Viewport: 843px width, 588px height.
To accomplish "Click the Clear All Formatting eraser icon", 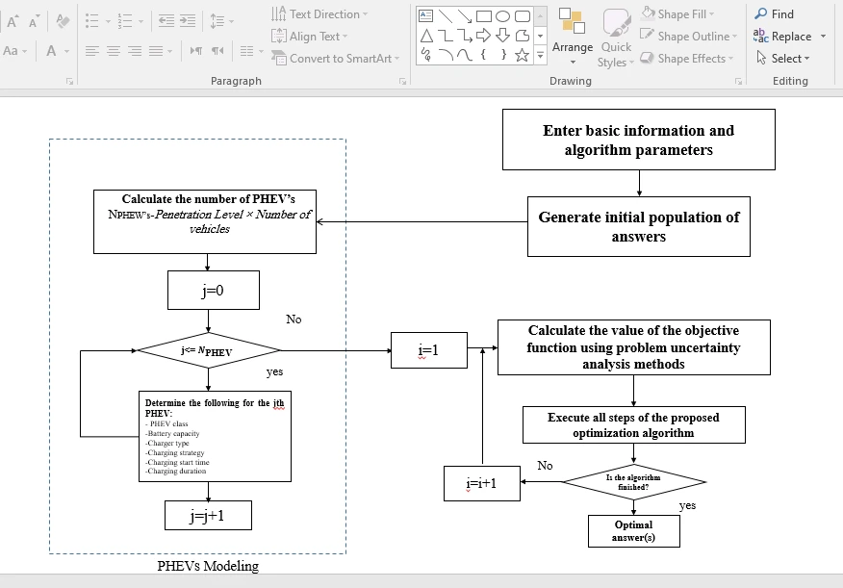I will [63, 20].
